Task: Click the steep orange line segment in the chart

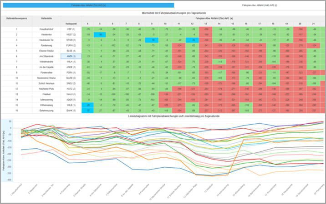Action: (235, 157)
